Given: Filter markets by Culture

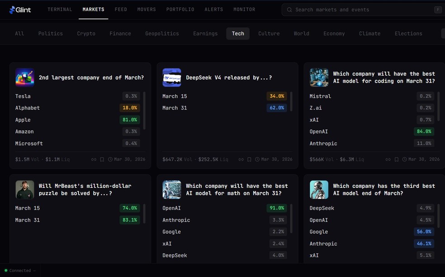Looking at the screenshot, I should [269, 33].
